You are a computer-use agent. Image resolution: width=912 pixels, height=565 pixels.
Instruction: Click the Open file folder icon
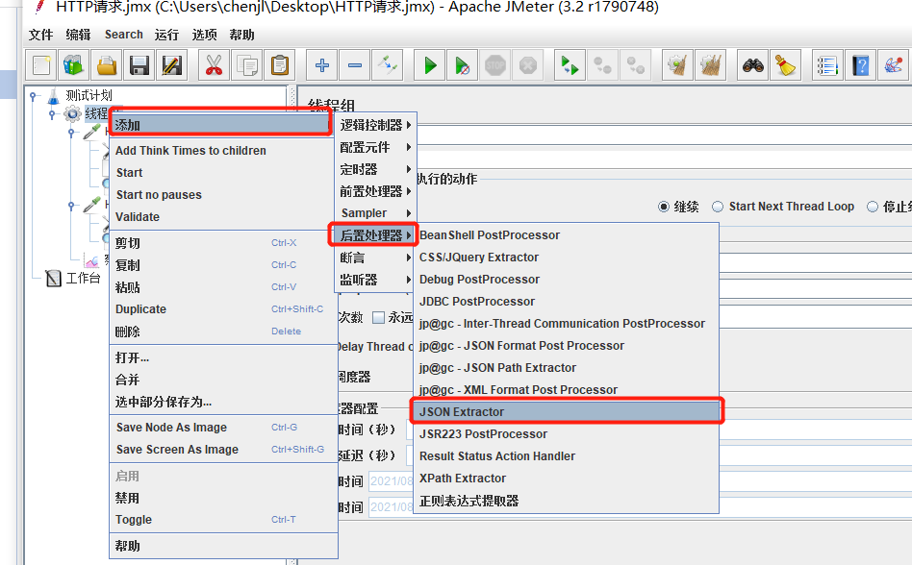tap(107, 65)
